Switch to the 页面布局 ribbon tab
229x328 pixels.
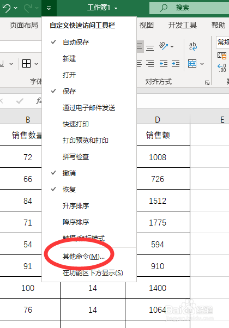[24, 25]
